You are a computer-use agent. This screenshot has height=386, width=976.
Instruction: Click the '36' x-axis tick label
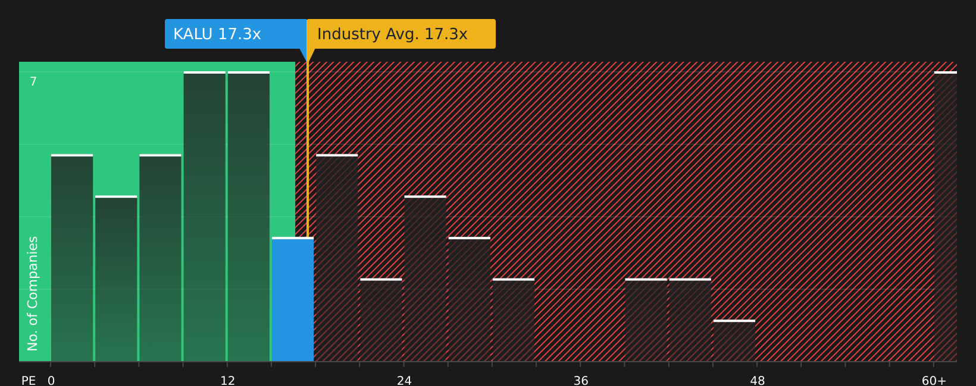(581, 381)
